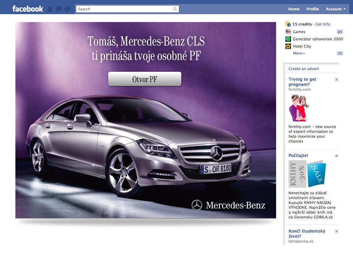353x265 pixels.
Task: Click the counter badge 15
Action: pos(340,53)
